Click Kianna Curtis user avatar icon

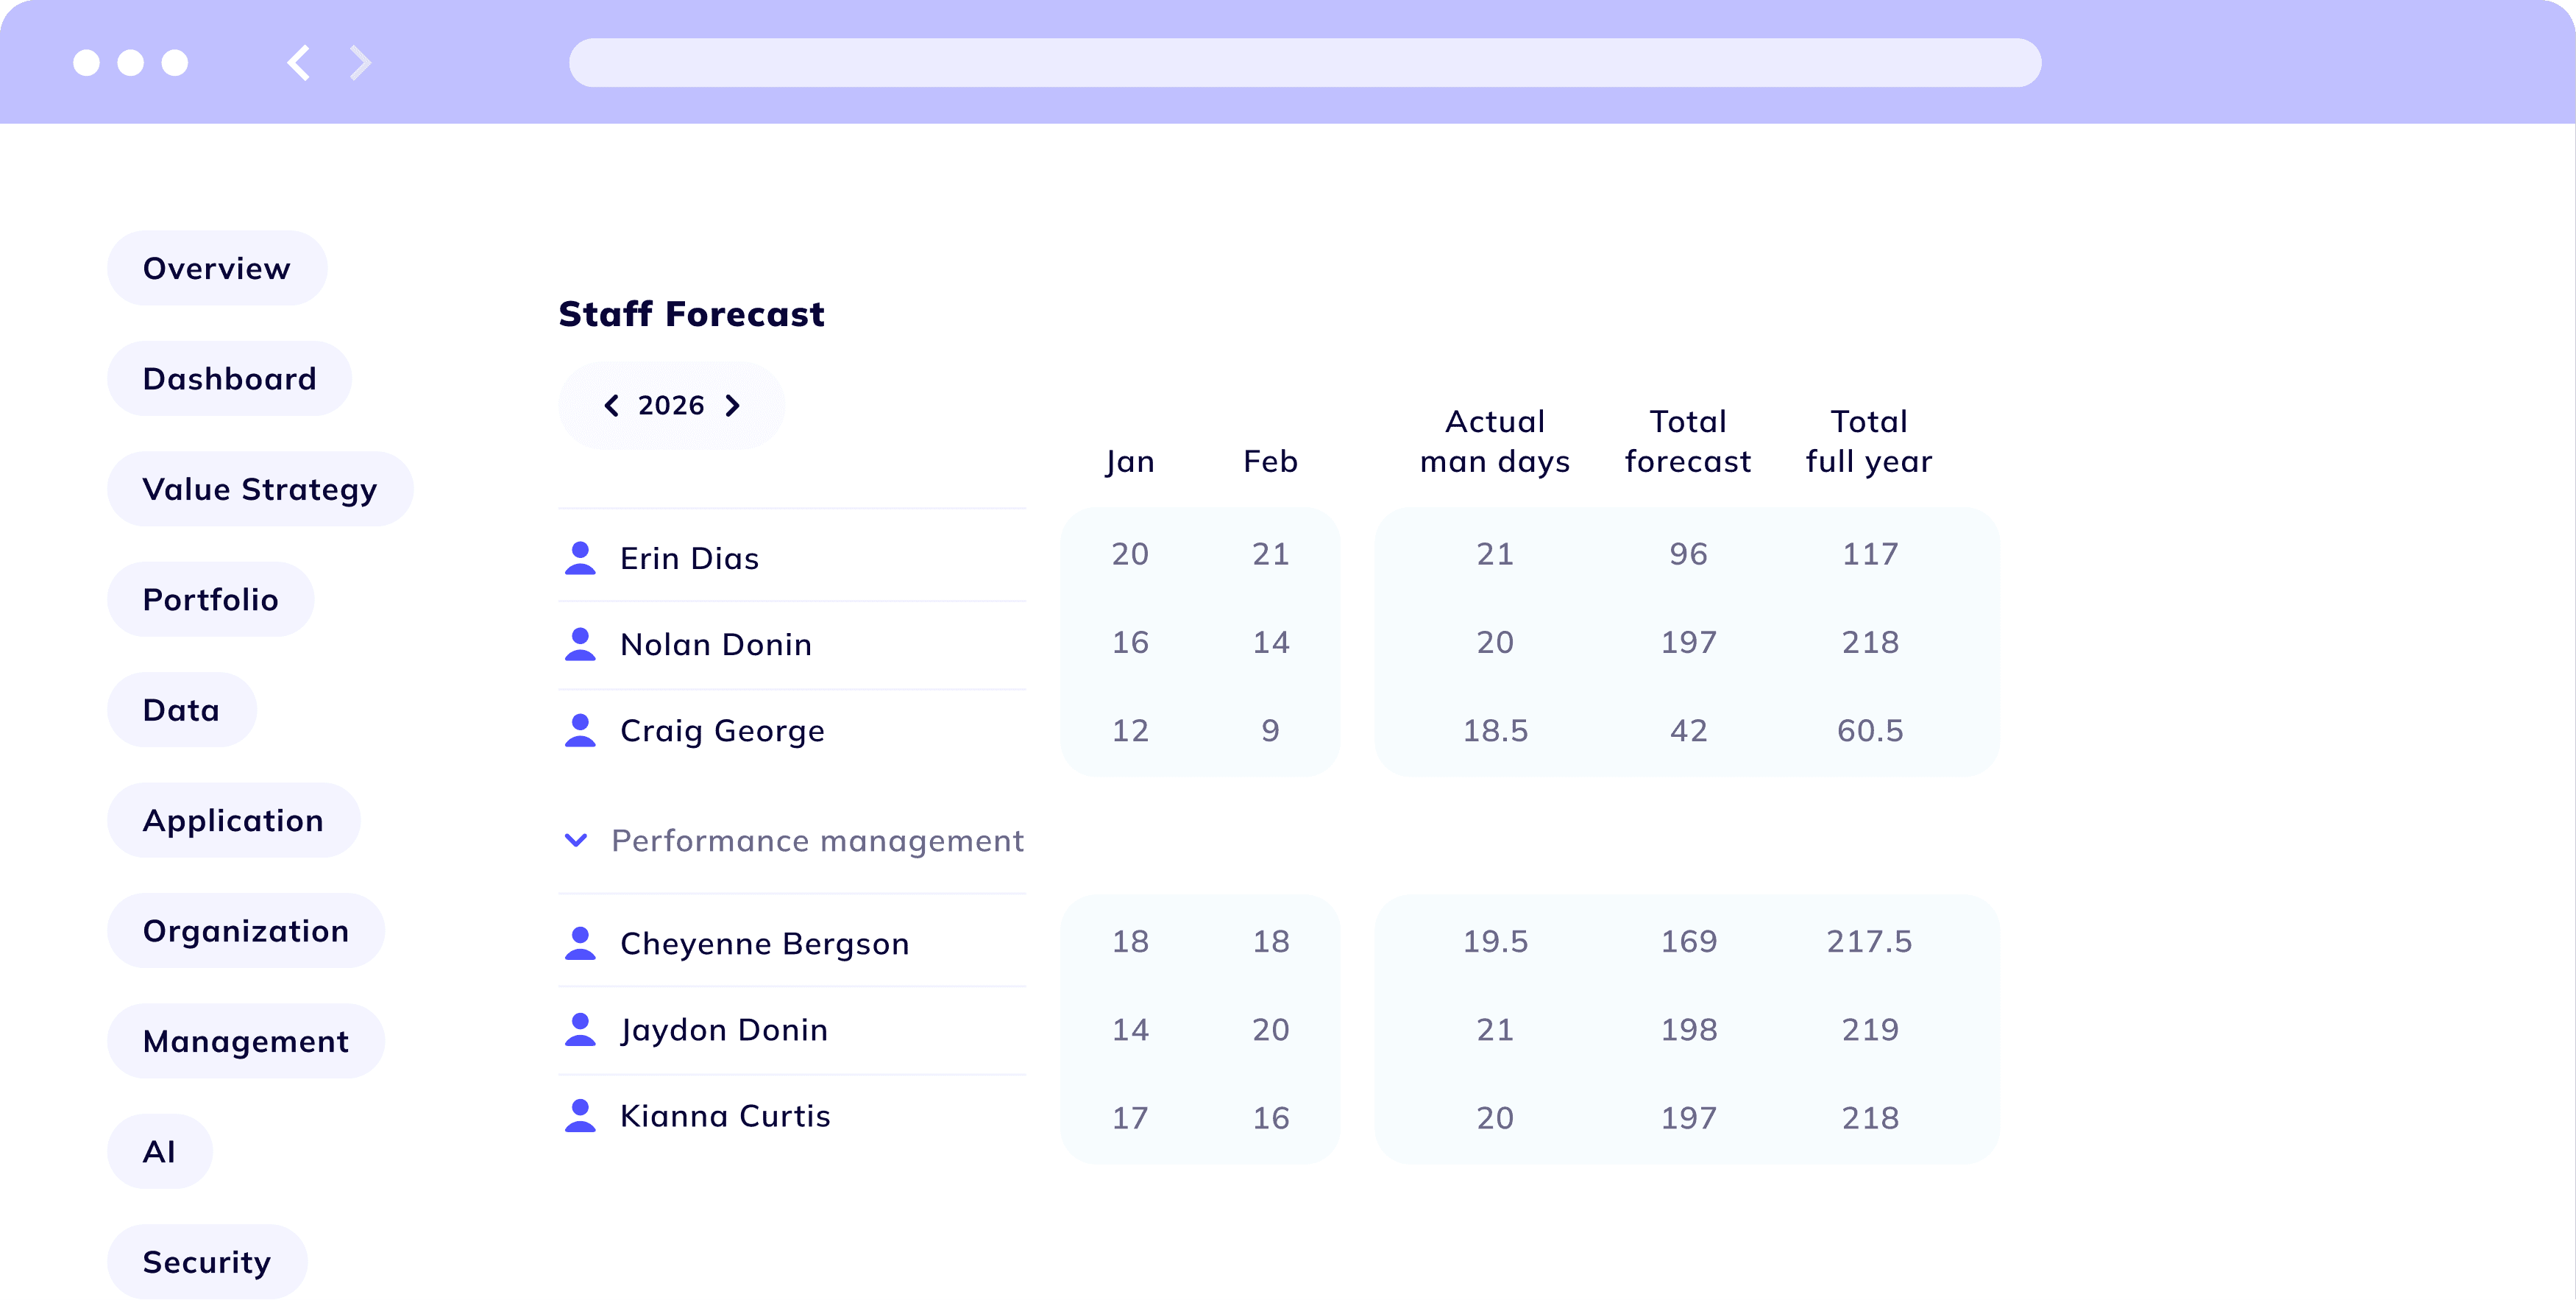tap(580, 1114)
